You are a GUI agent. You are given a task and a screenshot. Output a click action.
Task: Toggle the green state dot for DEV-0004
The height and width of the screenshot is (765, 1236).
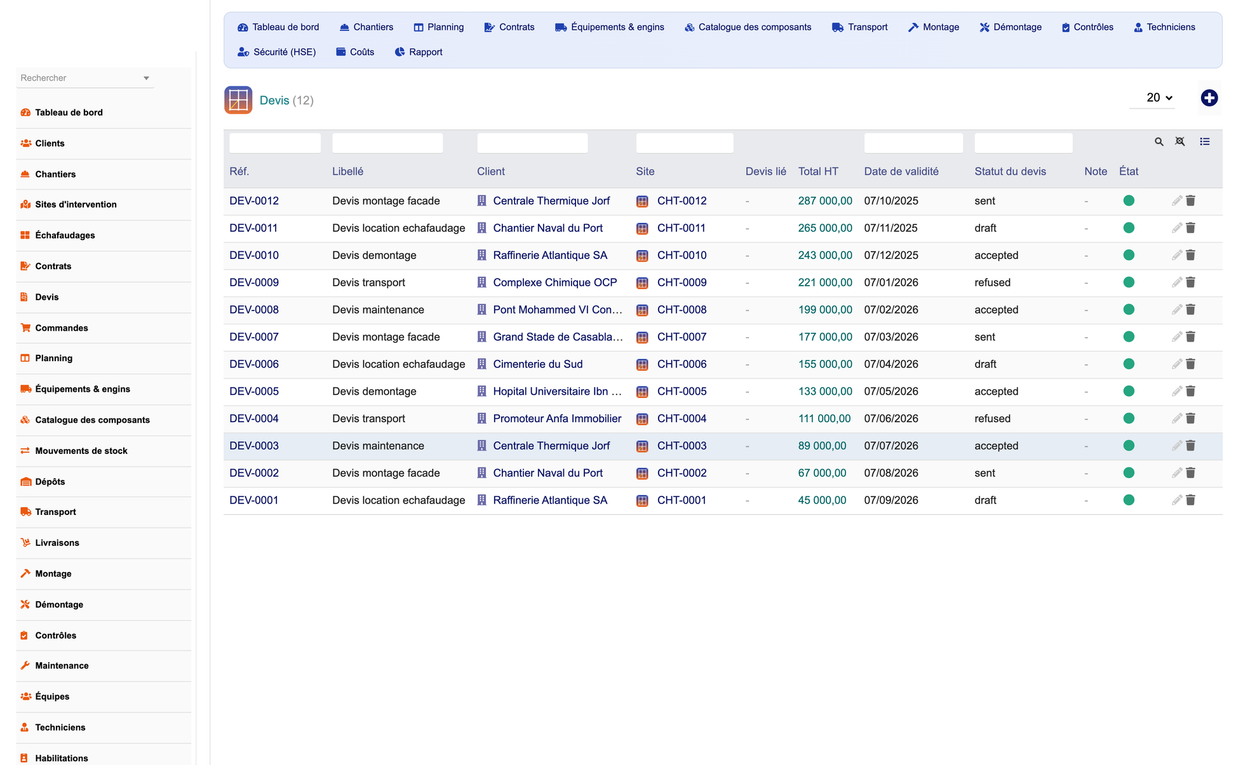[x=1129, y=419]
